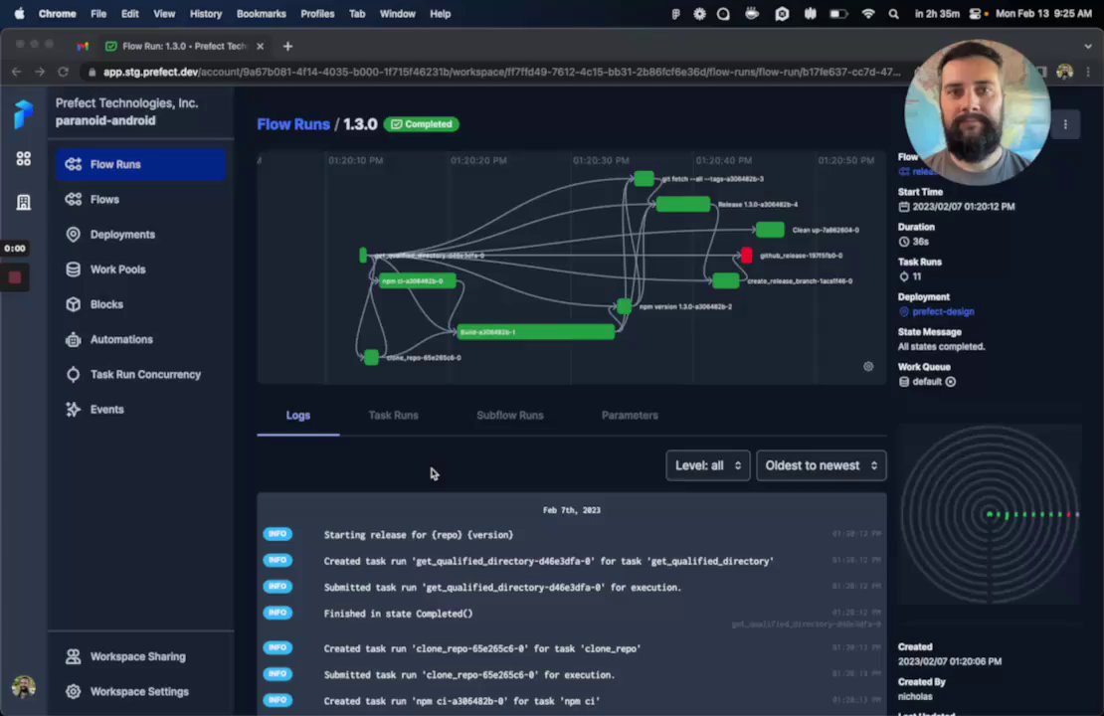Open a new browser tab with plus
The image size is (1104, 716).
[x=287, y=47]
